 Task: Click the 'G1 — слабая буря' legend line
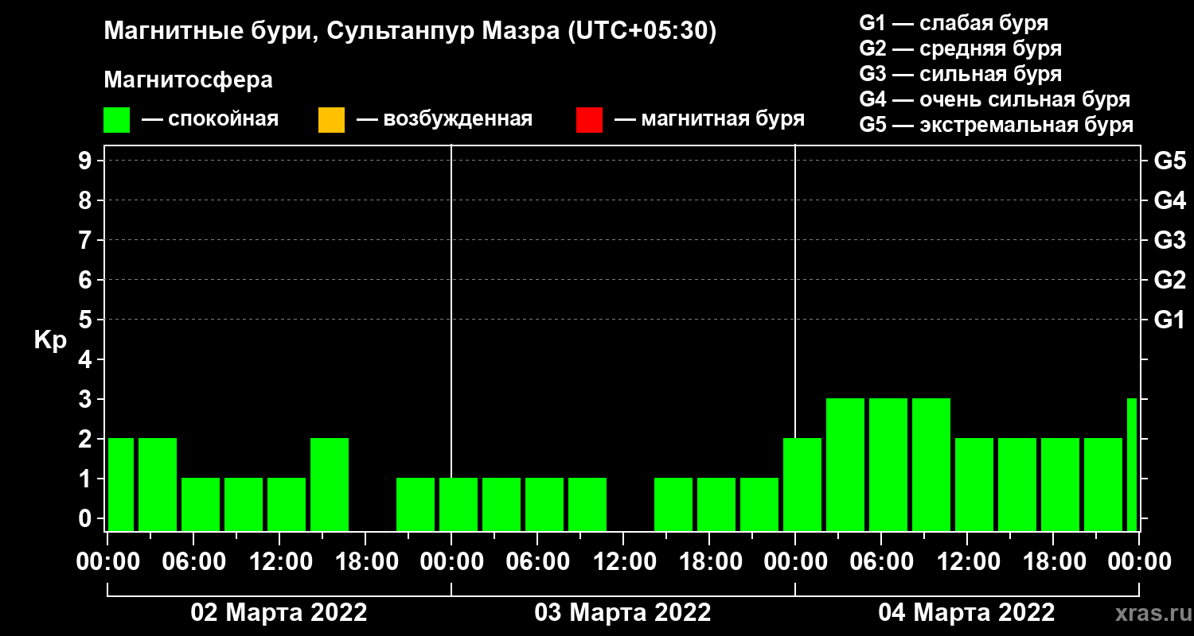[x=954, y=22]
